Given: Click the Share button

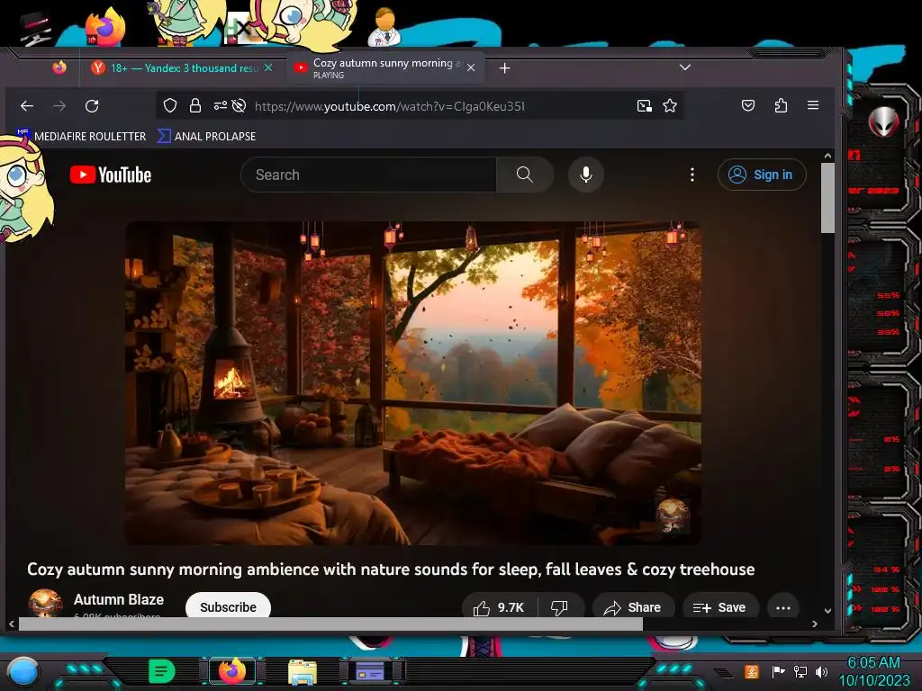Looking at the screenshot, I should pos(633,607).
